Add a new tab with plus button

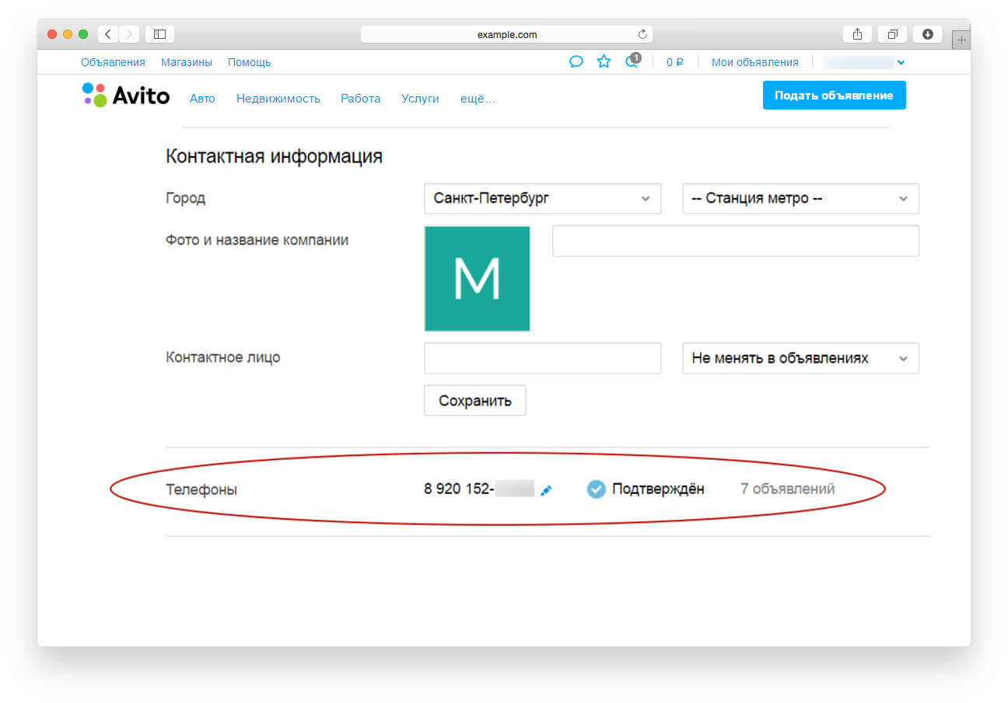pos(962,40)
